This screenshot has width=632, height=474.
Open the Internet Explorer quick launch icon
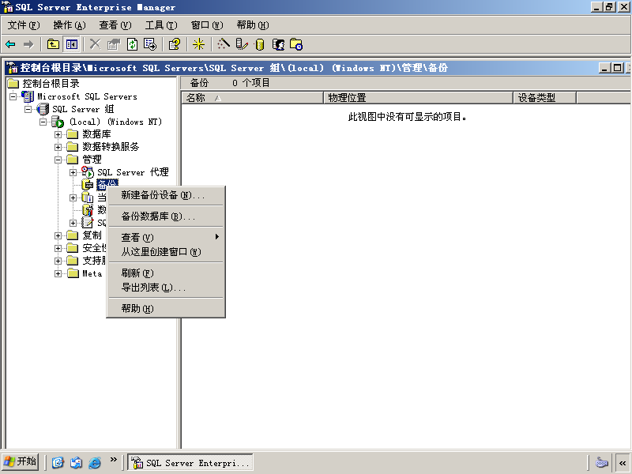tap(95, 462)
